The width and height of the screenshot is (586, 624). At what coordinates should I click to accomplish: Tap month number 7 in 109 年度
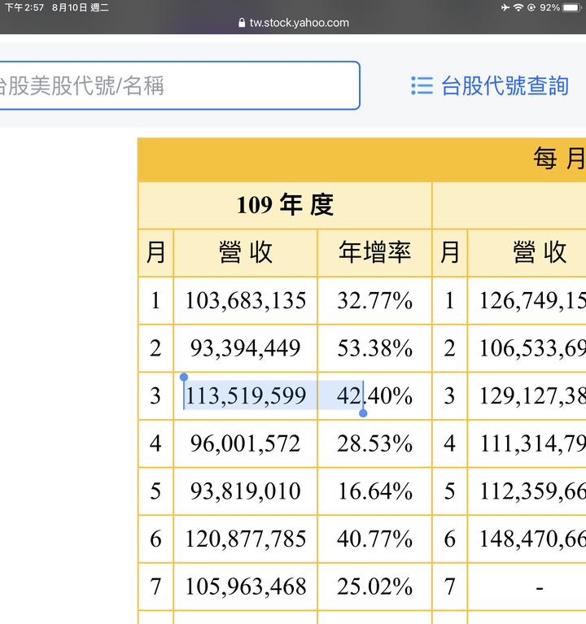pyautogui.click(x=155, y=587)
